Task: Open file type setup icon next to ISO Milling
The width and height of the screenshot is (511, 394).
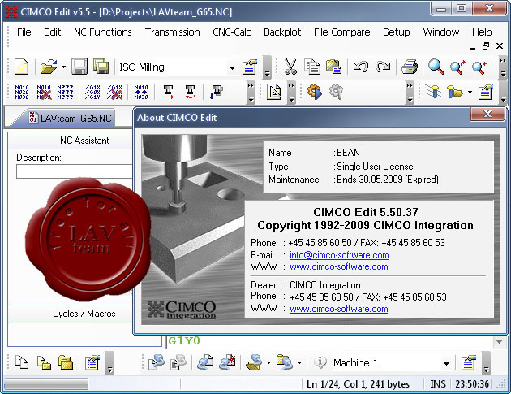Action: point(249,67)
